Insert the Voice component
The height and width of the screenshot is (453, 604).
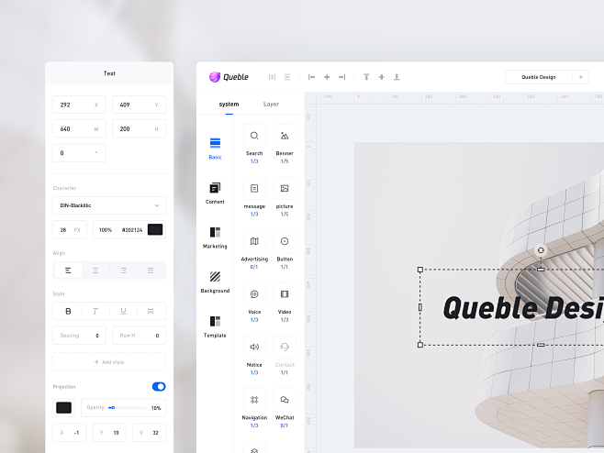click(254, 294)
